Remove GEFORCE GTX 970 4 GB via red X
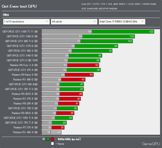The image size is (162, 148). (39, 70)
